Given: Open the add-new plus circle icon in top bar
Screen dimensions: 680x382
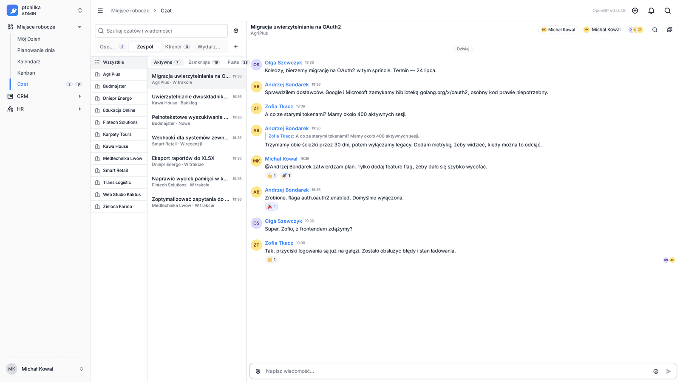Looking at the screenshot, I should click(635, 11).
